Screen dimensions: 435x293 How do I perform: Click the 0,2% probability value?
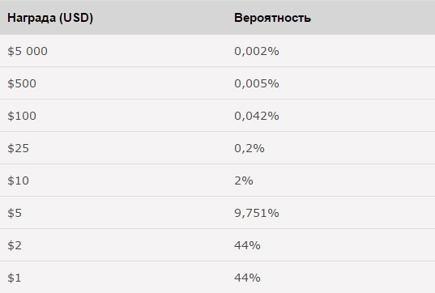click(x=249, y=149)
